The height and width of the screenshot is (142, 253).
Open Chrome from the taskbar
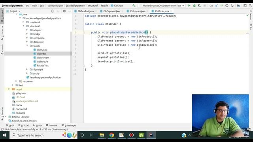[111, 135]
